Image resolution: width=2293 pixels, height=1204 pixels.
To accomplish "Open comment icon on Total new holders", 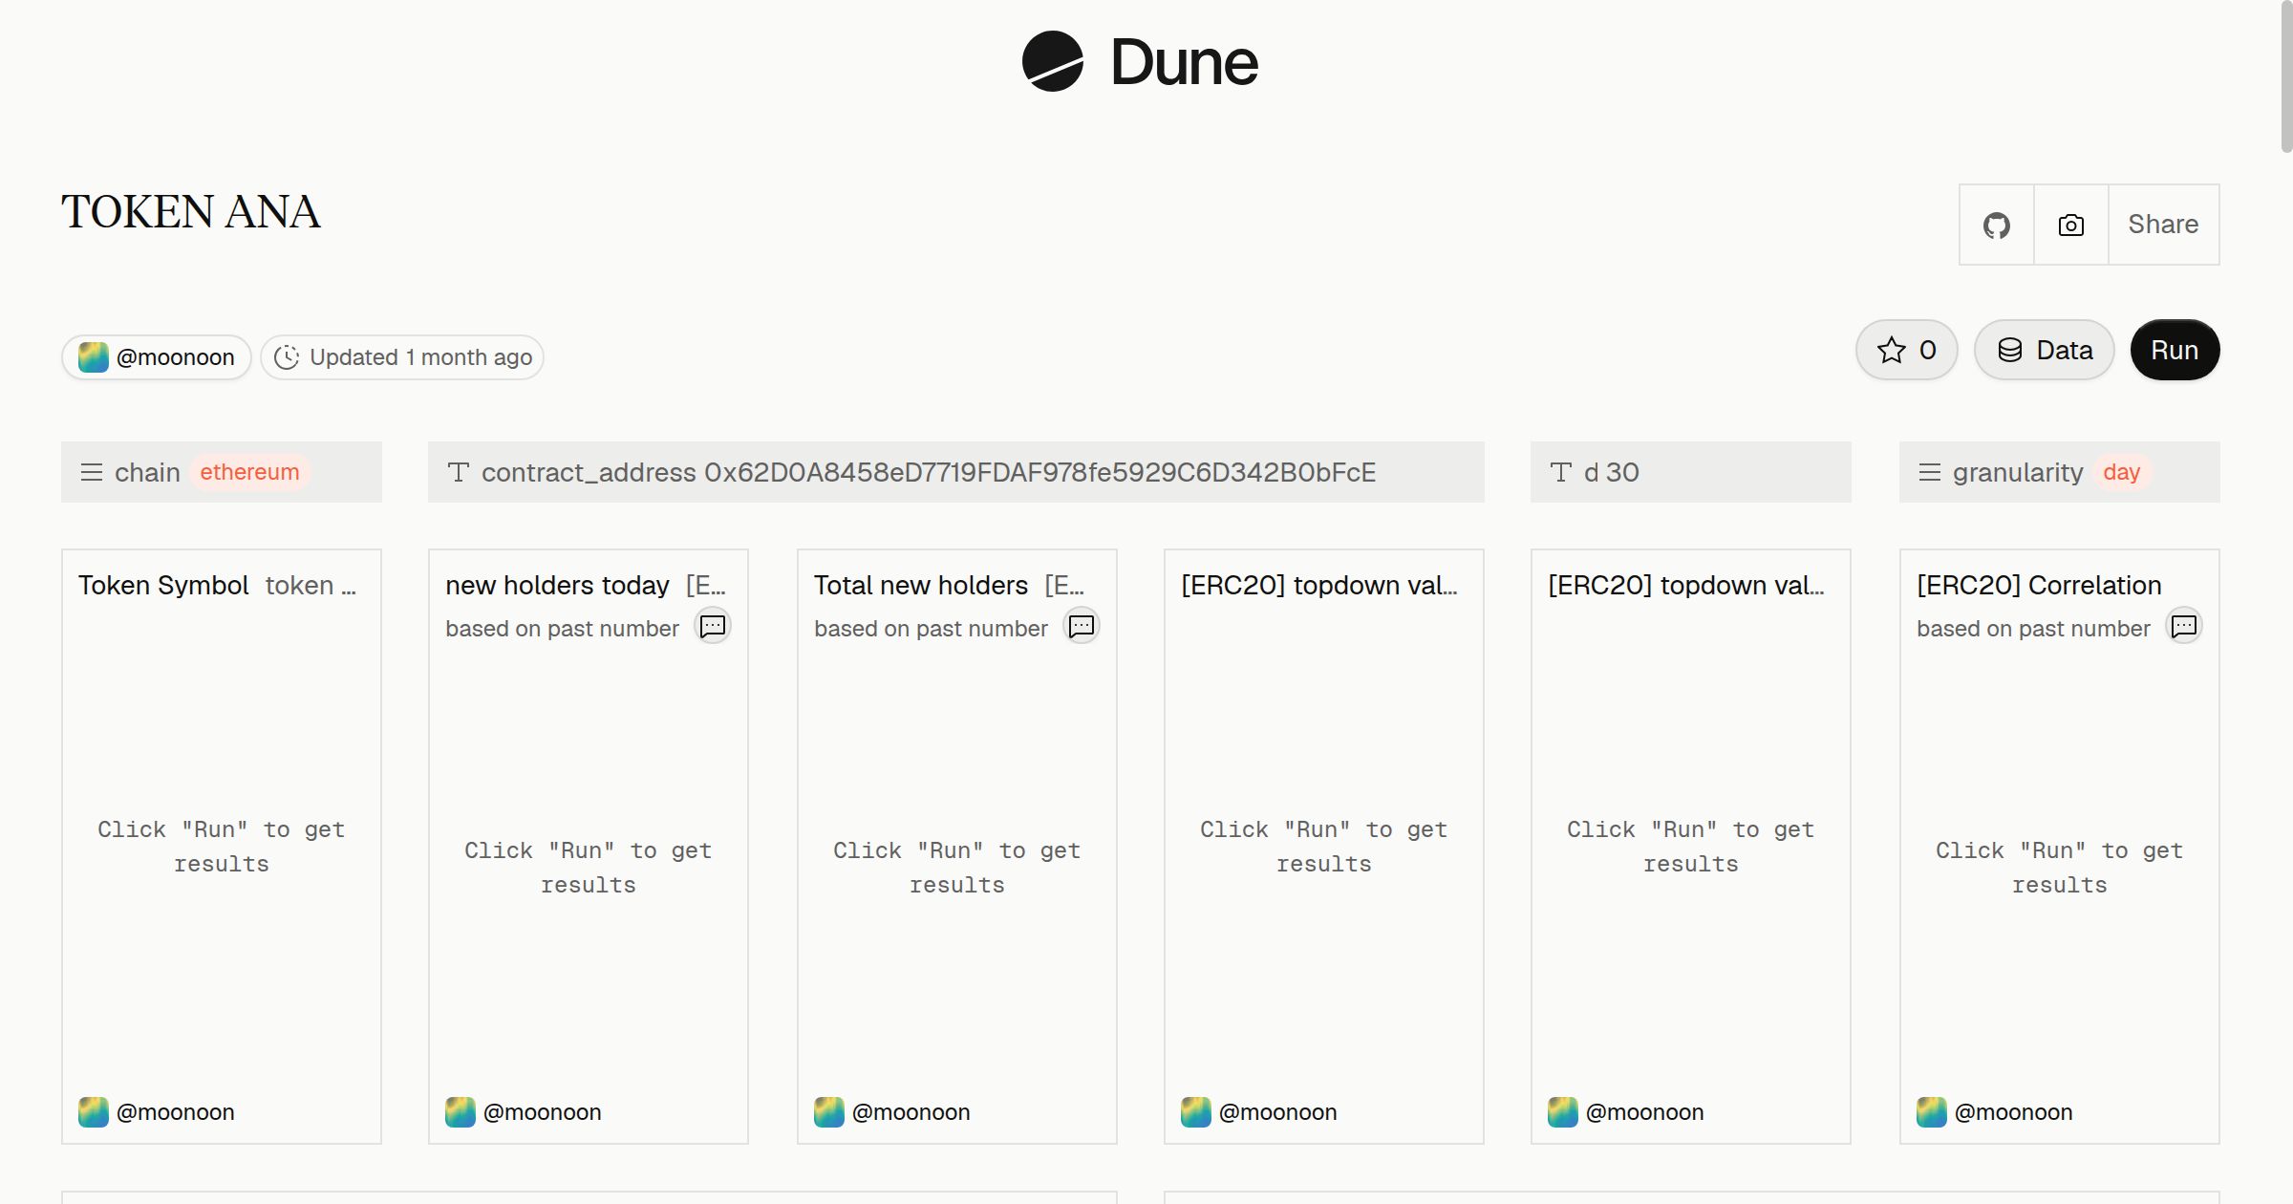I will pyautogui.click(x=1082, y=626).
